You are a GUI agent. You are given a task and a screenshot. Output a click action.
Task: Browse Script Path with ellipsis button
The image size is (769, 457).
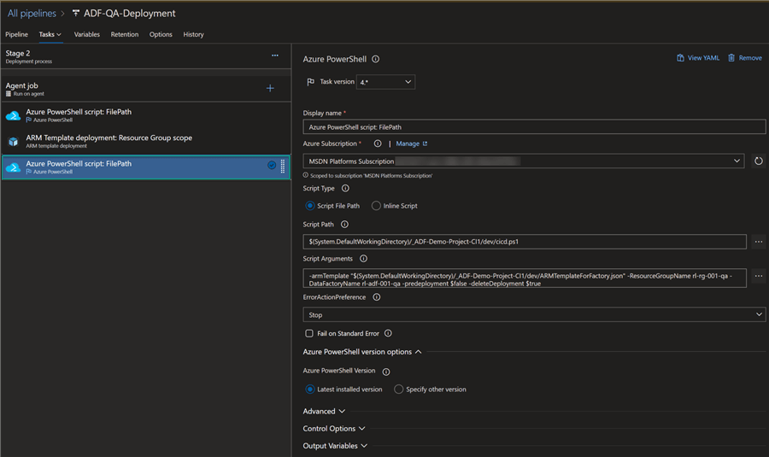(x=758, y=242)
